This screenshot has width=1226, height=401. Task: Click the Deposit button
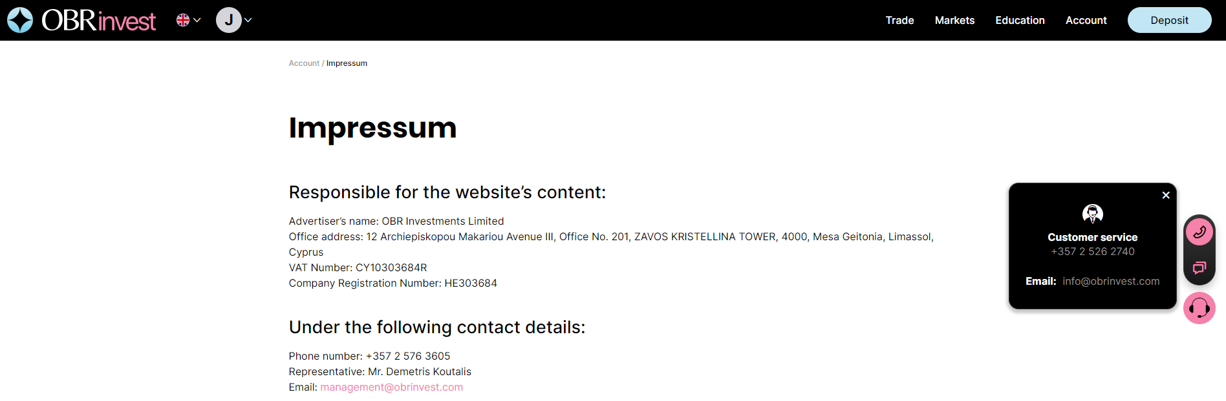pos(1169,20)
